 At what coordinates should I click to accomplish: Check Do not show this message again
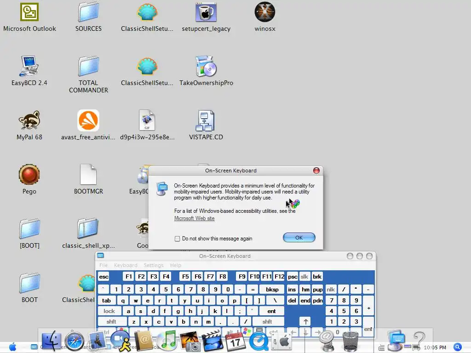point(177,239)
